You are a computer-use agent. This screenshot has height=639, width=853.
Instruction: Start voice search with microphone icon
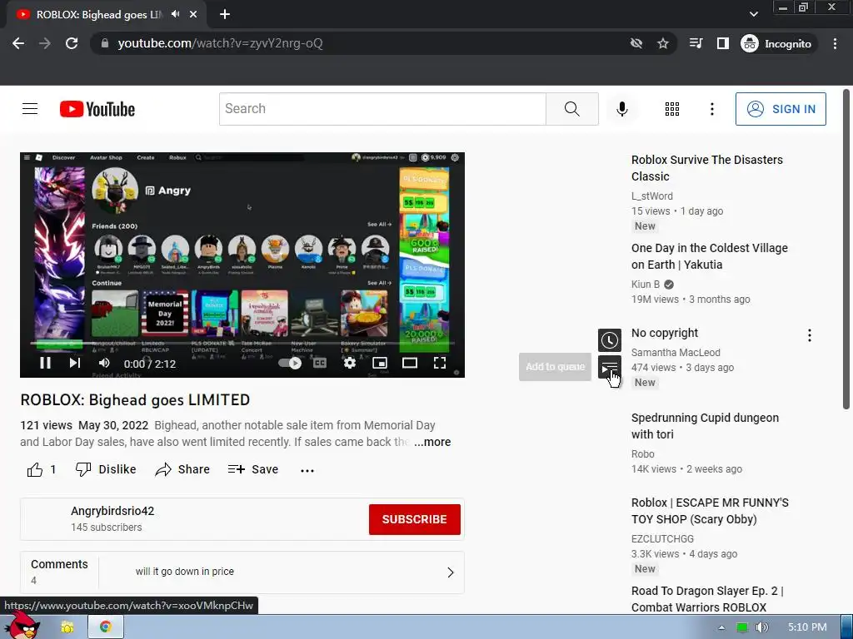point(621,109)
